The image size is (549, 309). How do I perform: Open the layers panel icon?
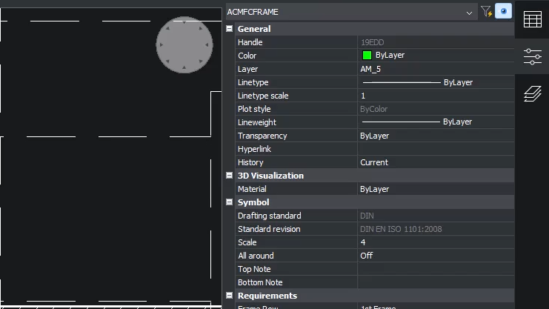coord(532,93)
